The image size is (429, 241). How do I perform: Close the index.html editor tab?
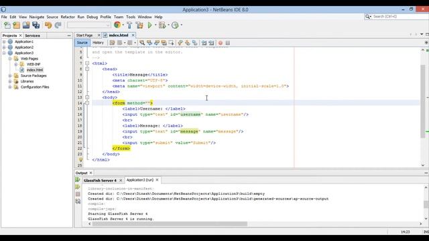point(133,35)
